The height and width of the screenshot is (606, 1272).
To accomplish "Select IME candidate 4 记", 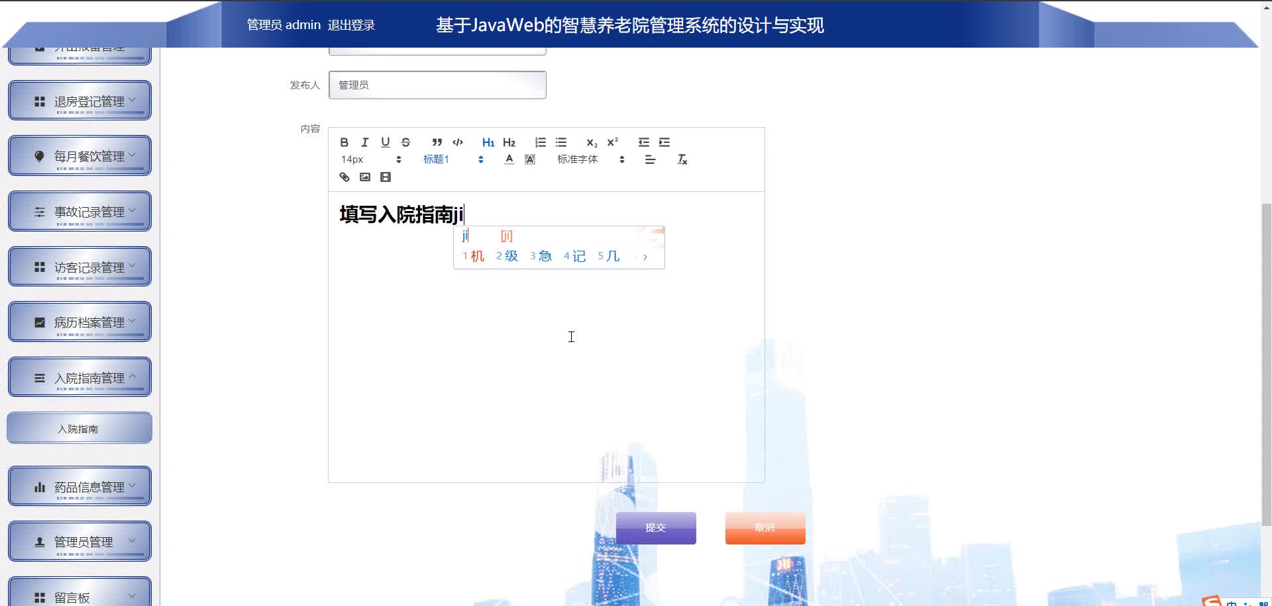I will [575, 256].
